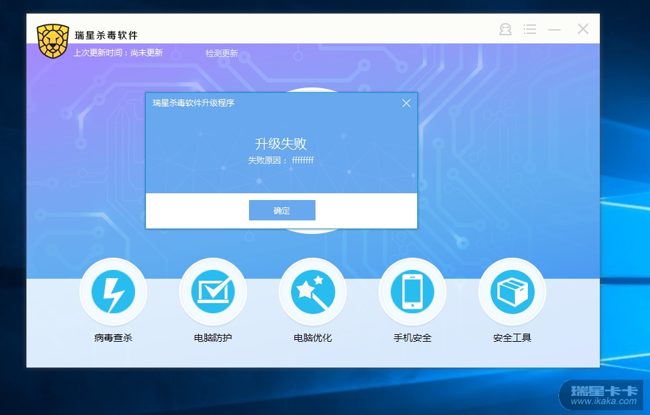Open the user account icon in title bar
Image resolution: width=650 pixels, height=415 pixels.
click(505, 29)
